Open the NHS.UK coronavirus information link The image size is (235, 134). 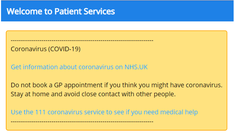[79, 67]
